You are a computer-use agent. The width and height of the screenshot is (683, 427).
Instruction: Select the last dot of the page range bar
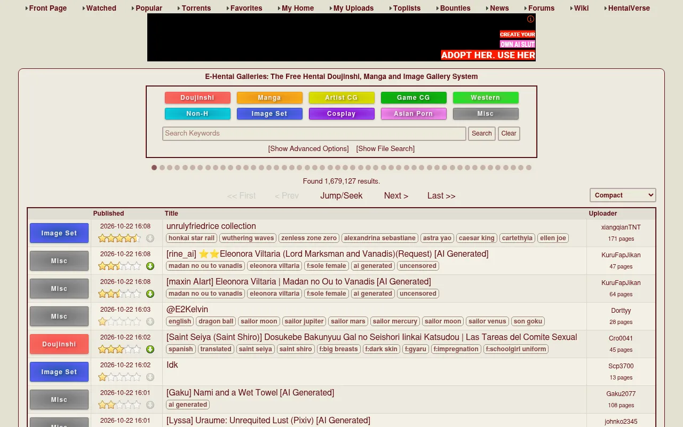coord(529,168)
